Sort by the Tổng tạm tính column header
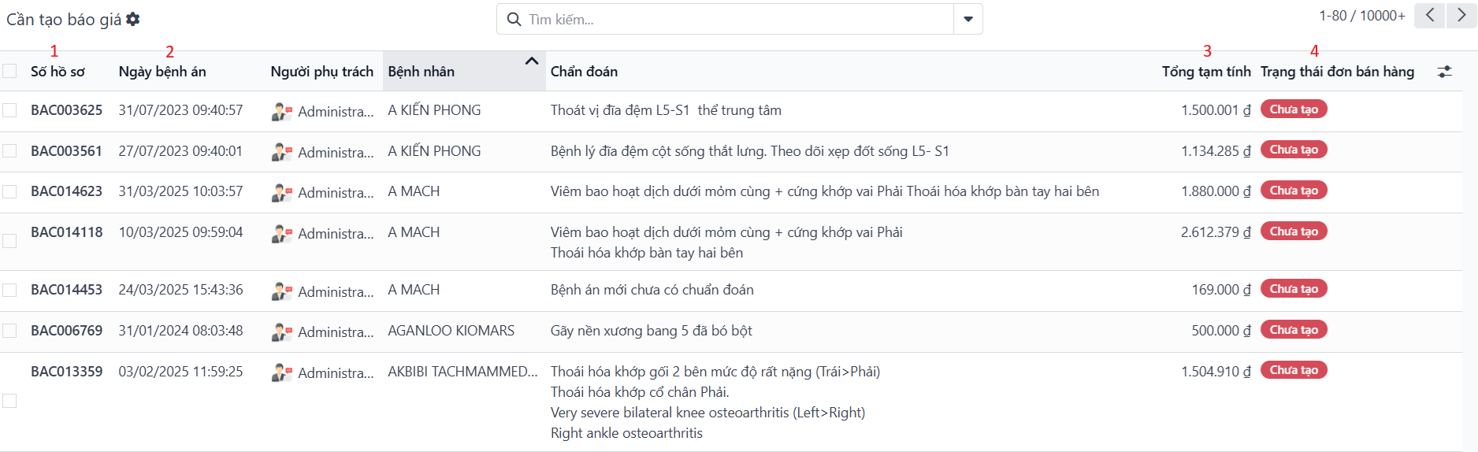The image size is (1478, 452). tap(1205, 72)
